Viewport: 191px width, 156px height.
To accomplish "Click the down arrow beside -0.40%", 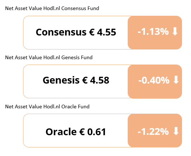I will click(176, 80).
